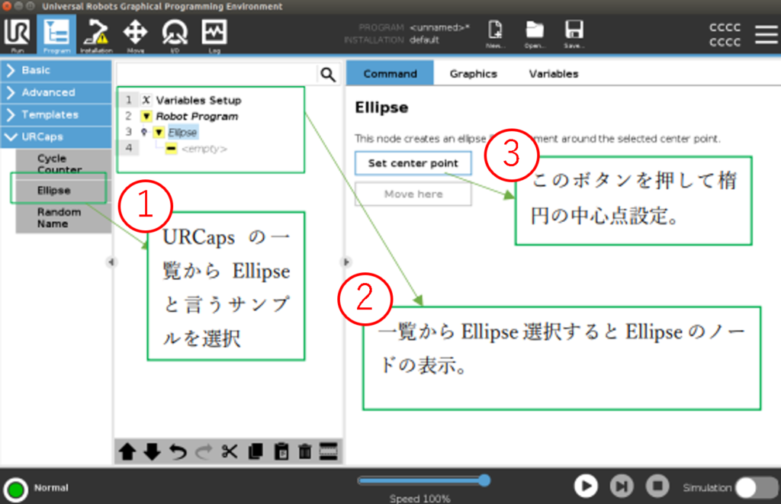
Task: Click the program tree search magnifier
Action: 328,74
